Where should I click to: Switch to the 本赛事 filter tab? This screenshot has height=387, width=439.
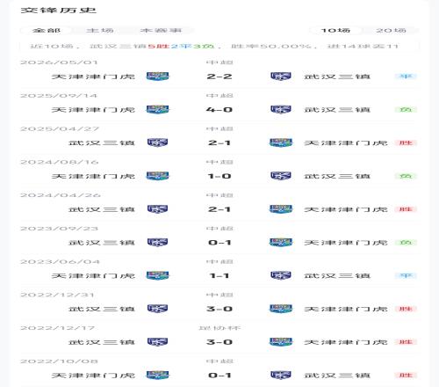(161, 30)
